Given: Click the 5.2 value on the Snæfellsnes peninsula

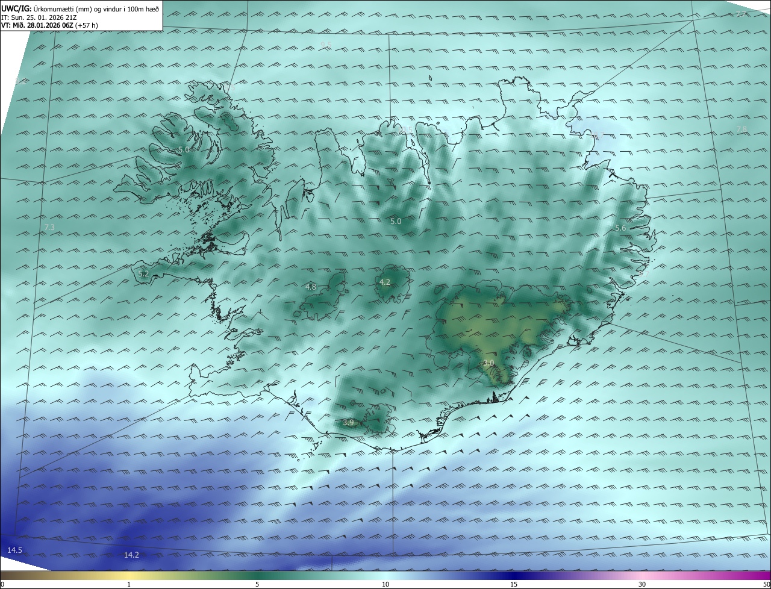Looking at the screenshot, I should tap(143, 273).
